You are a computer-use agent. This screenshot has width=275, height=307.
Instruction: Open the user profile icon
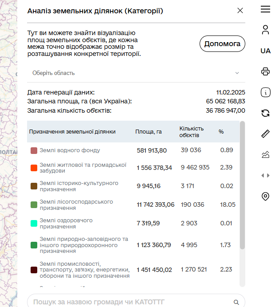[265, 30]
